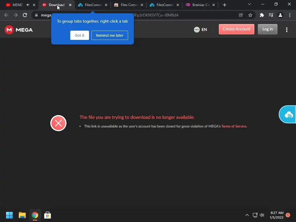Viewport: 296px width, 222px height.
Task: Go forward to next page
Action: [16, 15]
